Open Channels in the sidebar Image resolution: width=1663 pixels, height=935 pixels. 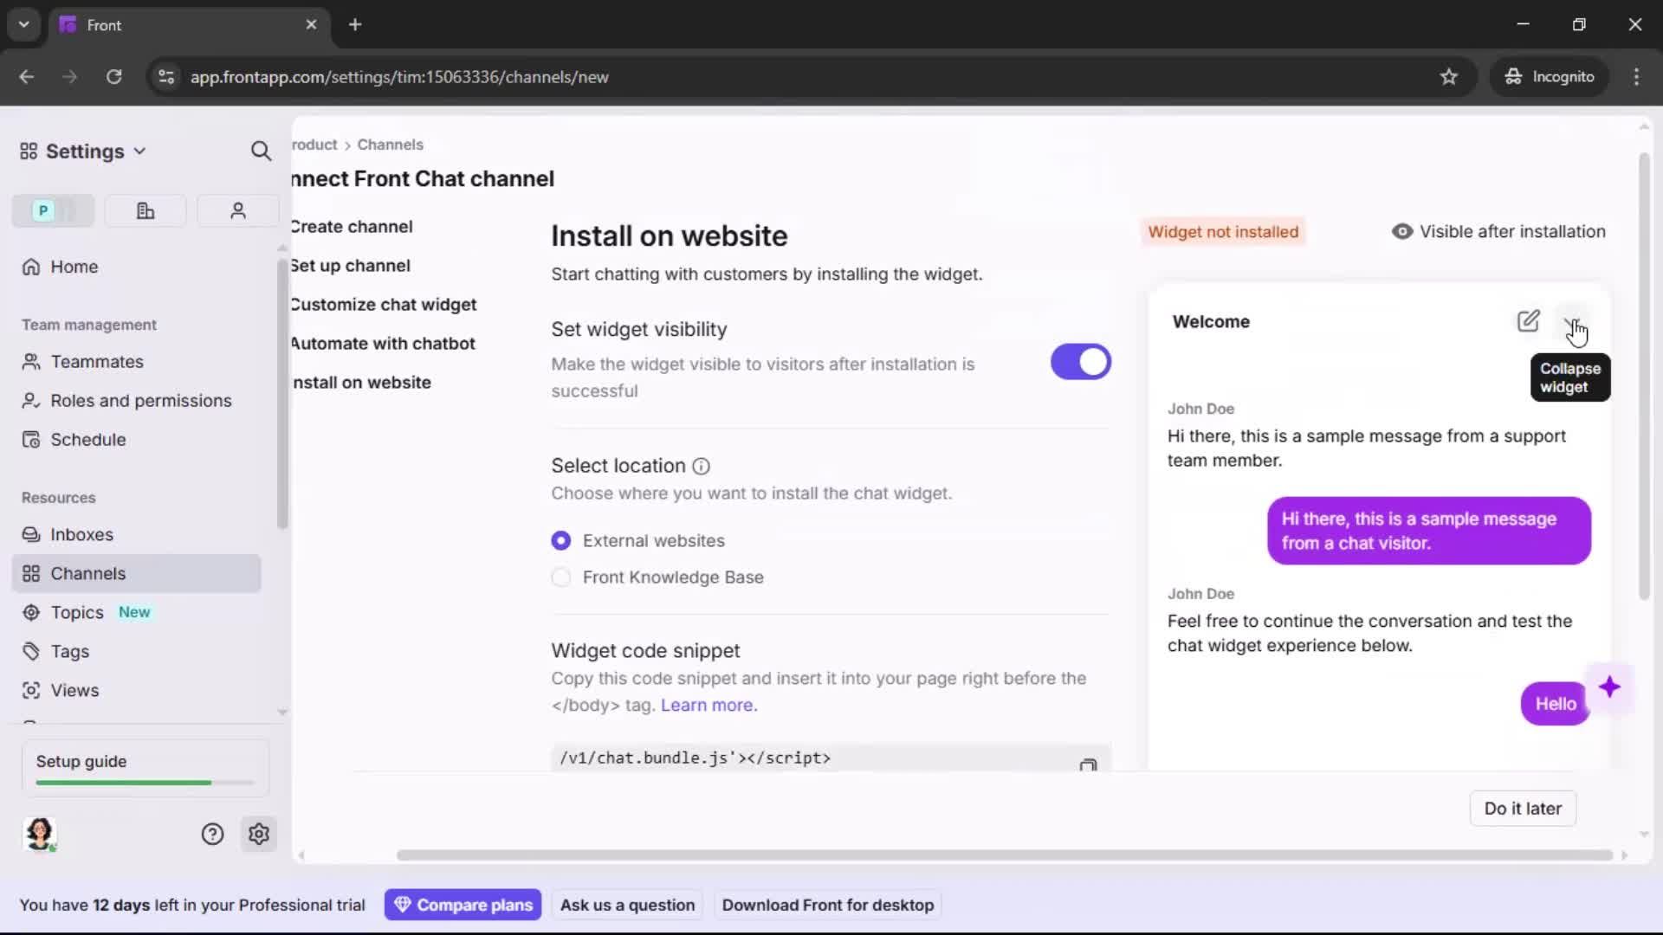click(x=87, y=573)
